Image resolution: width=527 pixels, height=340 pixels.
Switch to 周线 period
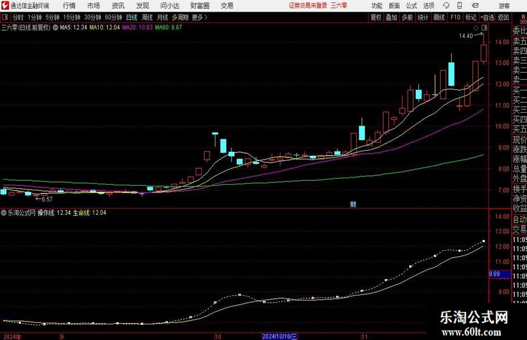(x=147, y=17)
